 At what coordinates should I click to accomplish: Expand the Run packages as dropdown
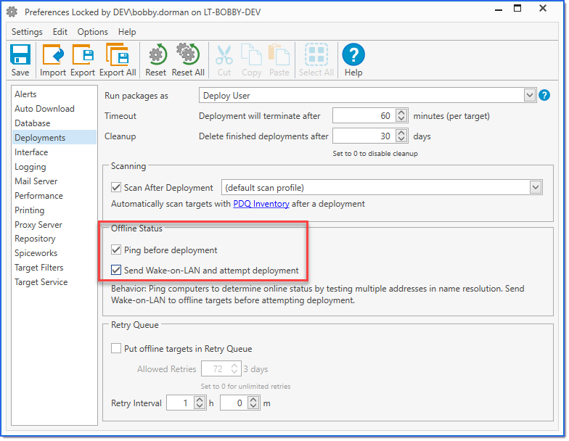tap(530, 96)
